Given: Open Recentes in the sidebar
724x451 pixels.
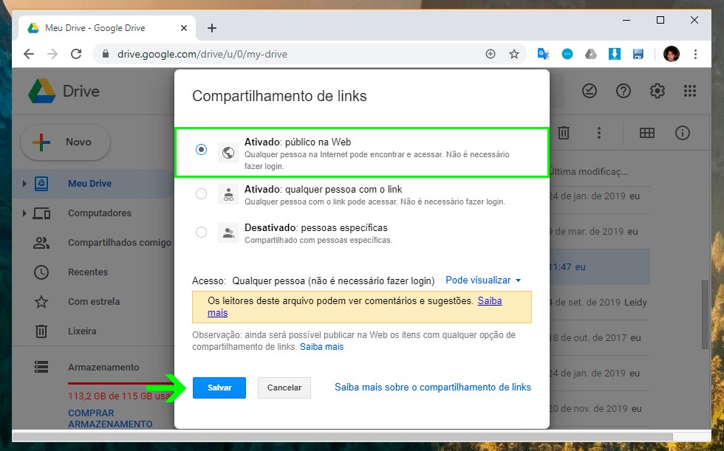Looking at the screenshot, I should click(87, 272).
